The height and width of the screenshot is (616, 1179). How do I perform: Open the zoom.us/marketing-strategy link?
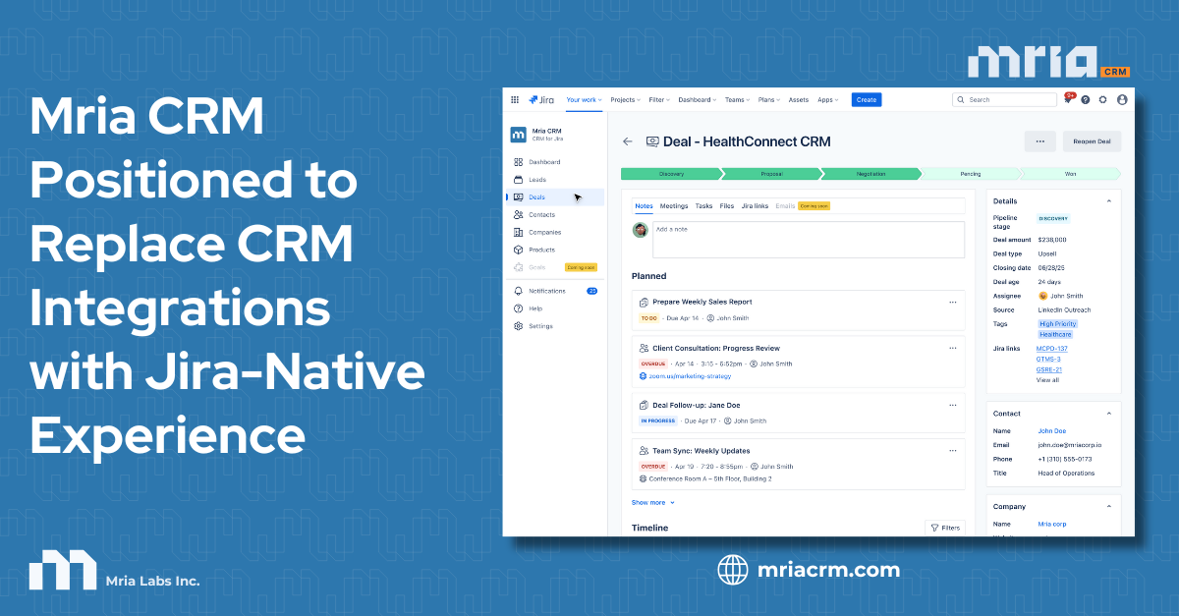pyautogui.click(x=689, y=375)
